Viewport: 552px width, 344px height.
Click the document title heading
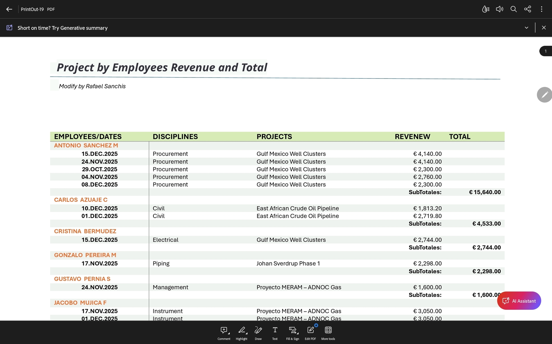pos(162,68)
